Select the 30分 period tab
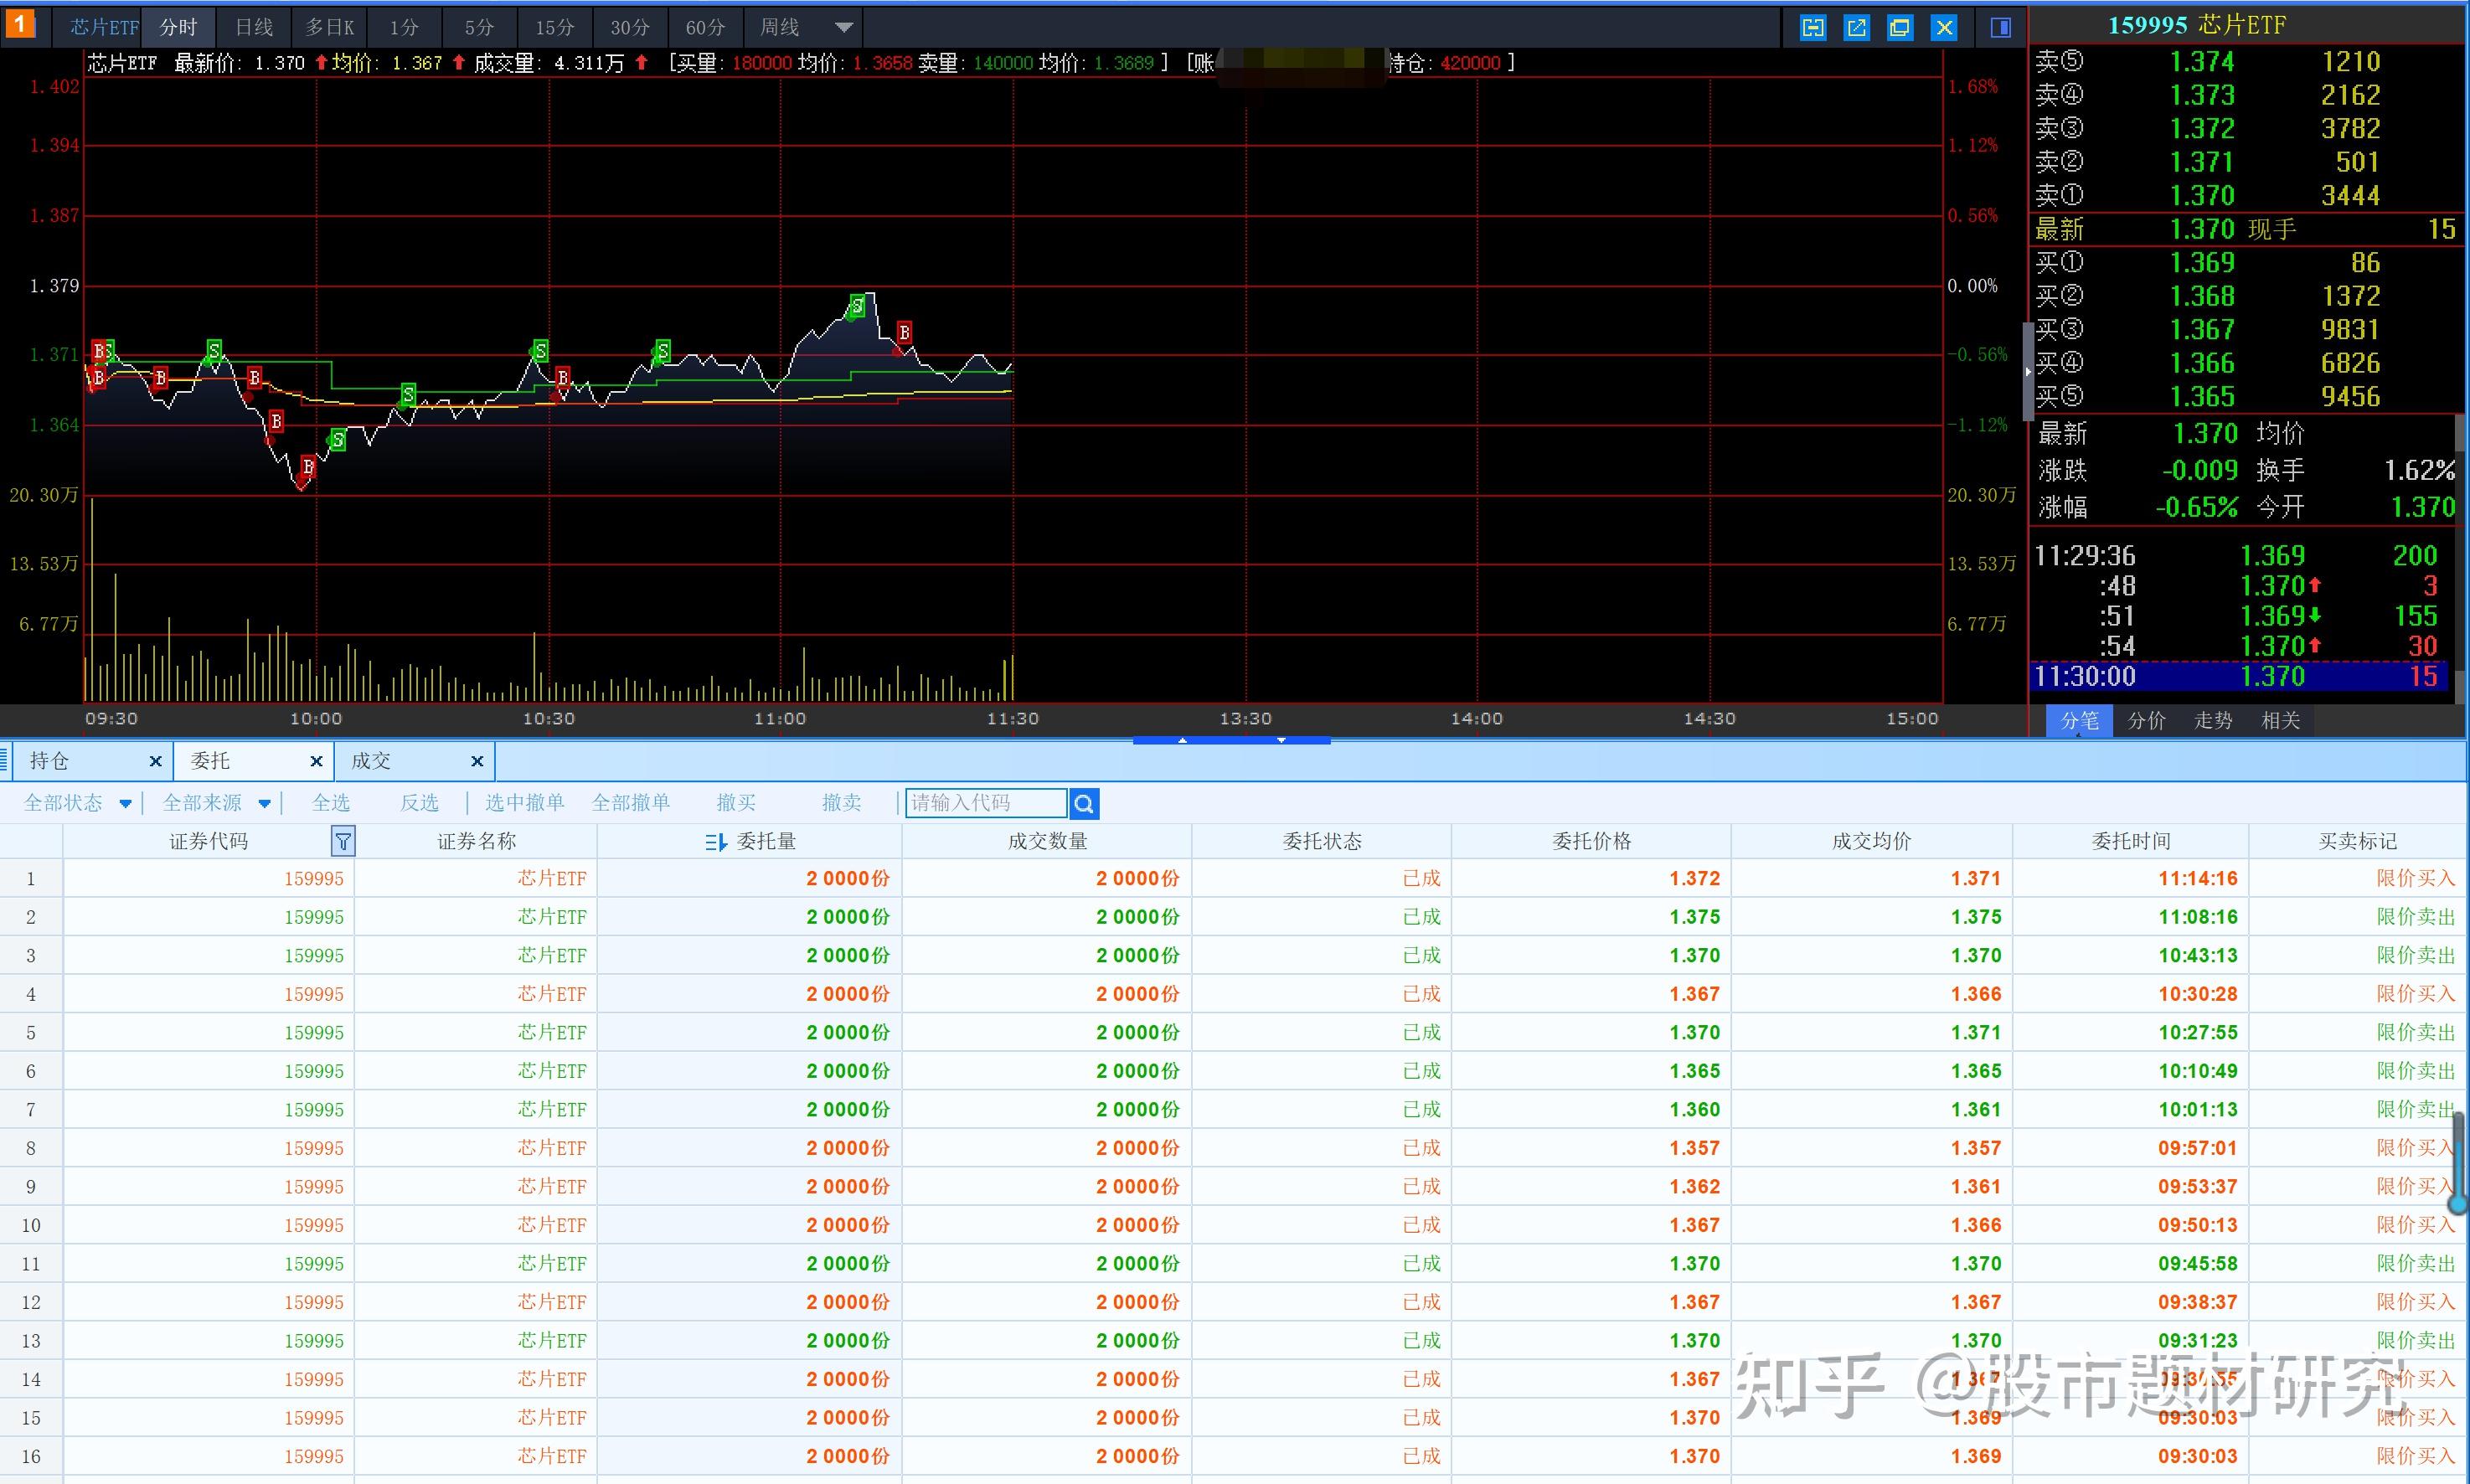This screenshot has height=1484, width=2470. (x=630, y=27)
